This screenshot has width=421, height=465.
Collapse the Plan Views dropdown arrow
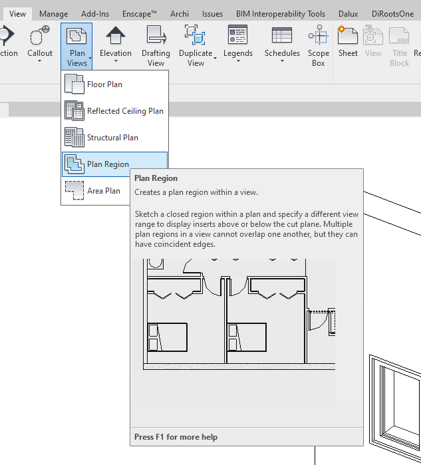point(90,58)
